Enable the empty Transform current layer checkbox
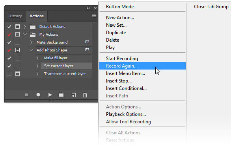The image size is (231, 152). coord(9,74)
